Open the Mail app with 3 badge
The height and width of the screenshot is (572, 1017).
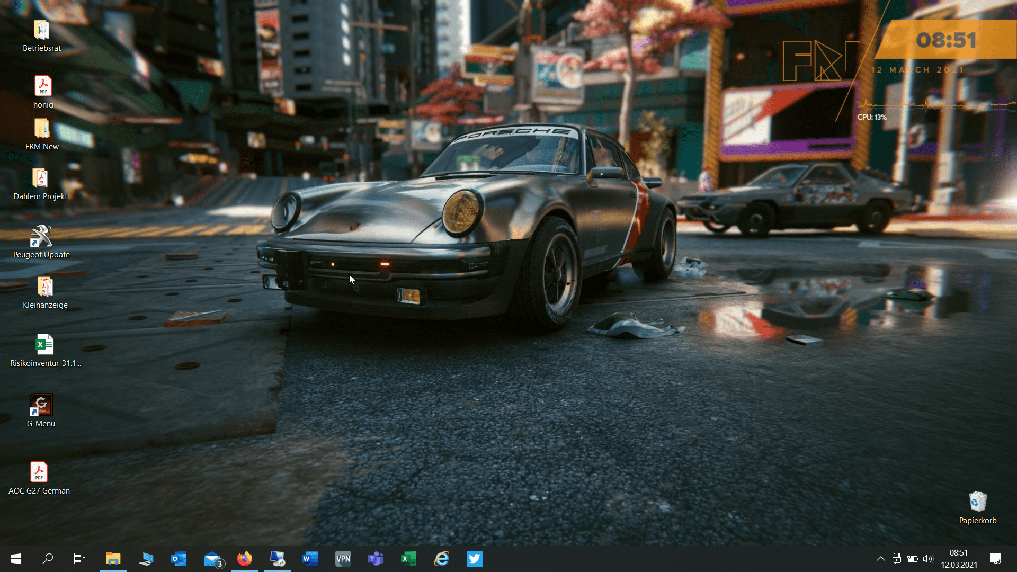point(213,559)
